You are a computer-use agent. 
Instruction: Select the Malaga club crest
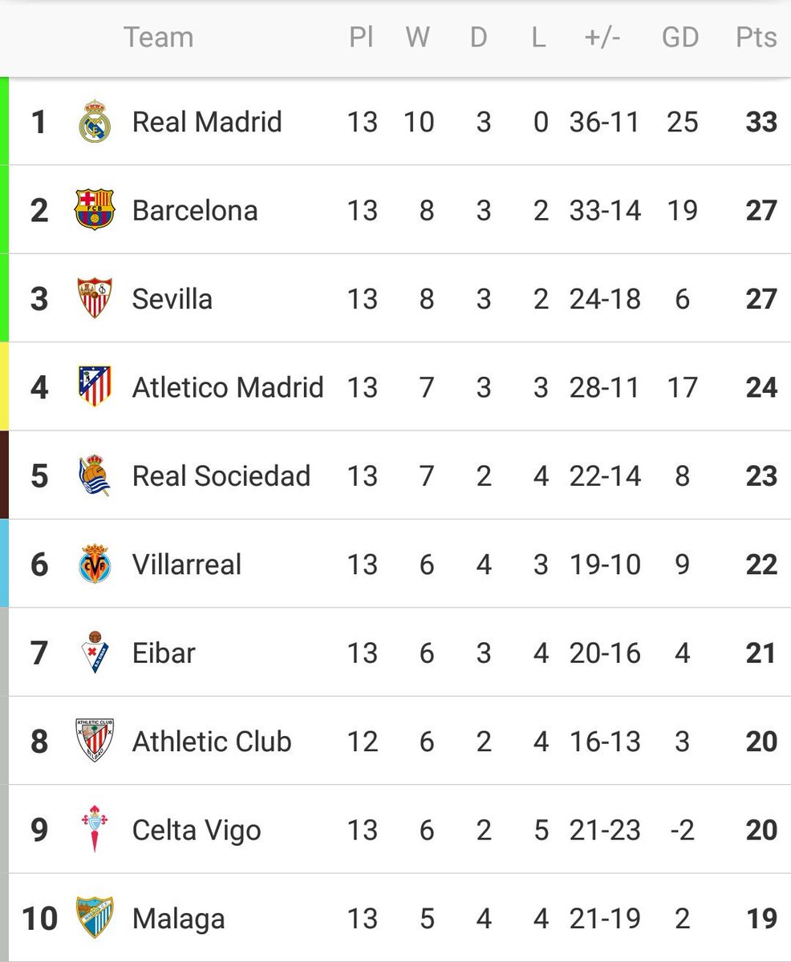[x=94, y=917]
